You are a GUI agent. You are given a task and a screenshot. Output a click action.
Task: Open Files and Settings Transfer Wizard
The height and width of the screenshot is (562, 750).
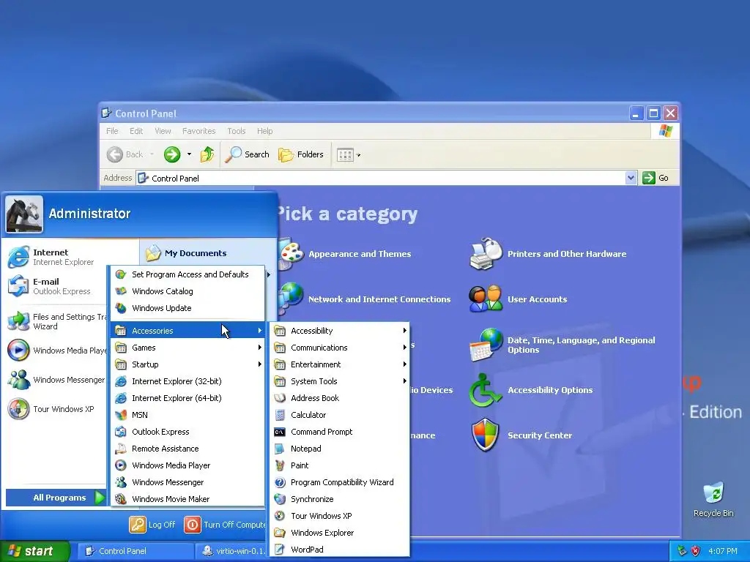[56, 321]
